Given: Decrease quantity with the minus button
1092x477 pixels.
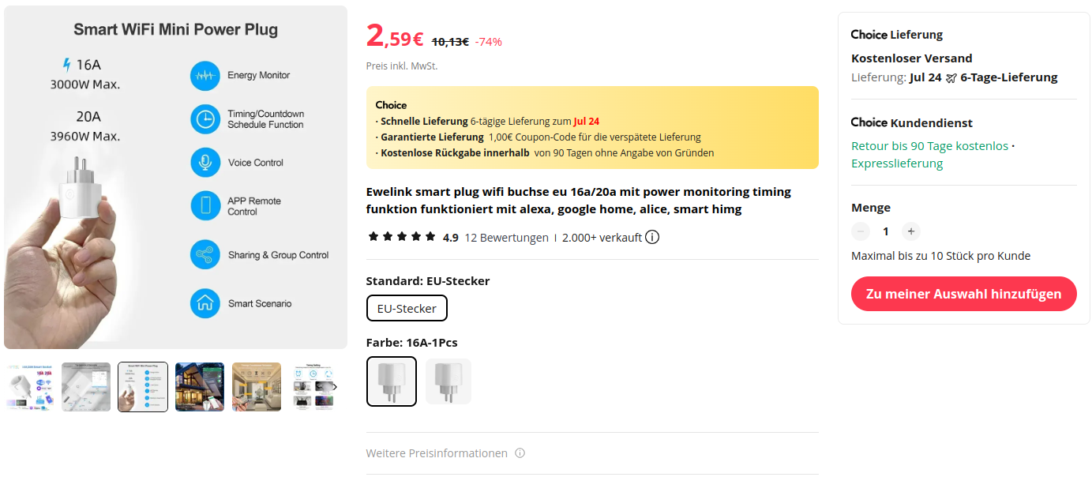Looking at the screenshot, I should [861, 231].
